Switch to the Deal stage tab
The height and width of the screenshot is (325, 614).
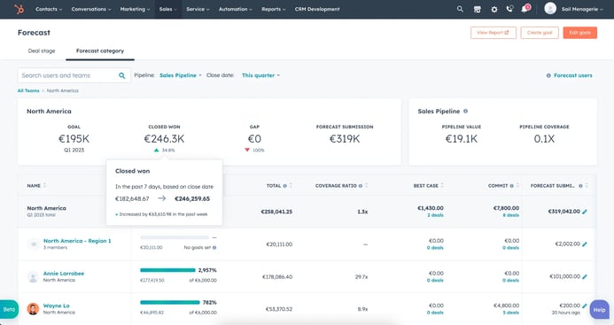coord(42,50)
